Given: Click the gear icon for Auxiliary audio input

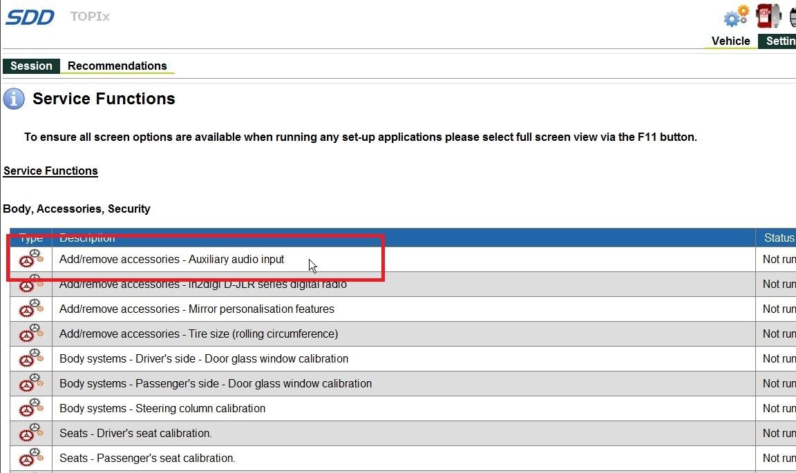Looking at the screenshot, I should point(31,259).
